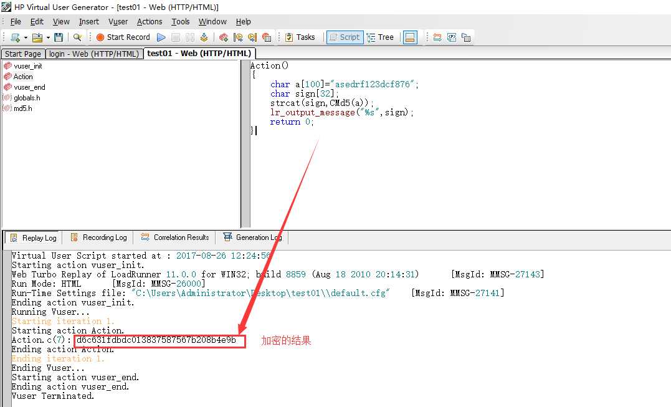Viewport: 671px width, 407px height.
Task: Toggle the output window icon
Action: 410,37
